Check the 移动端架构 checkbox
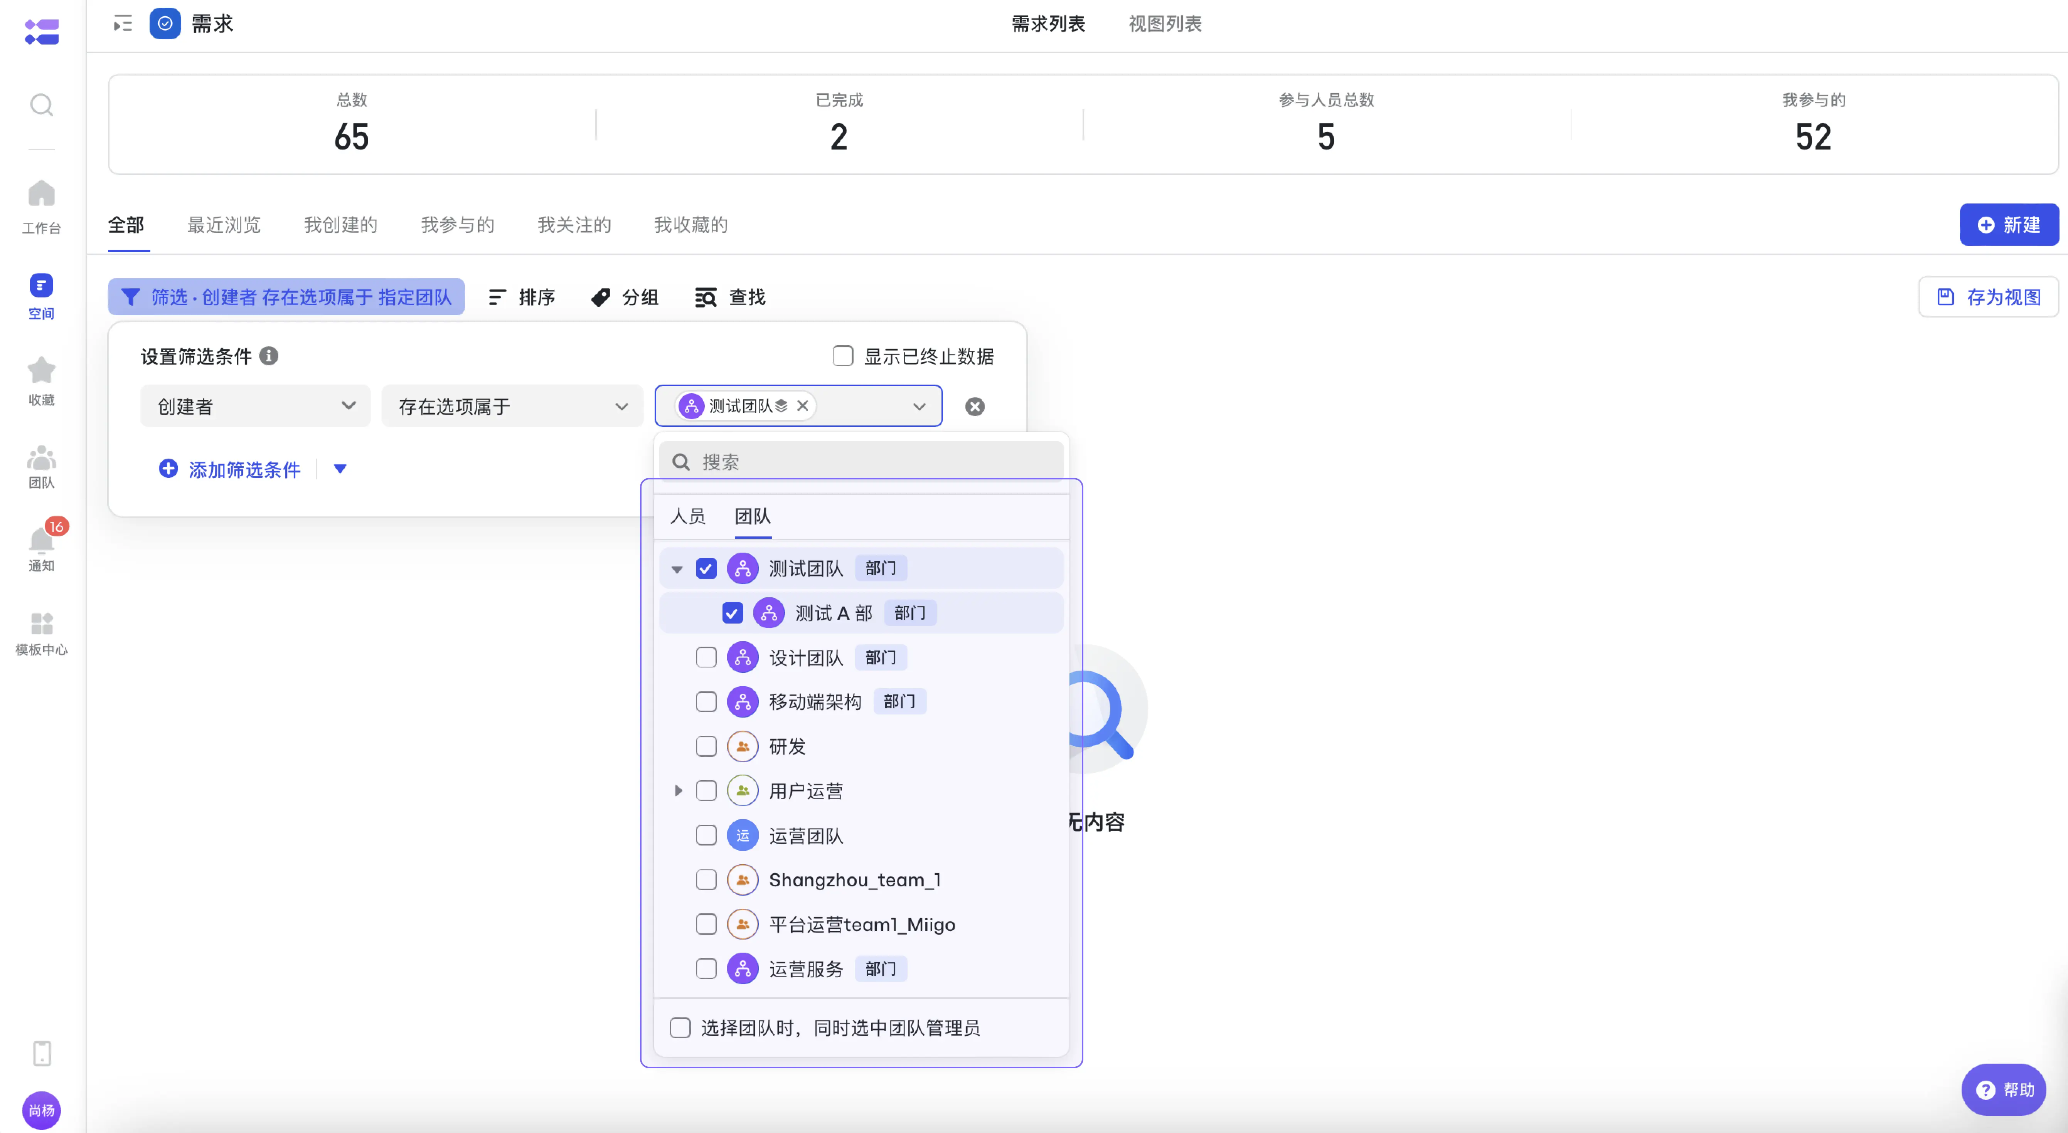This screenshot has height=1133, width=2068. 706,701
